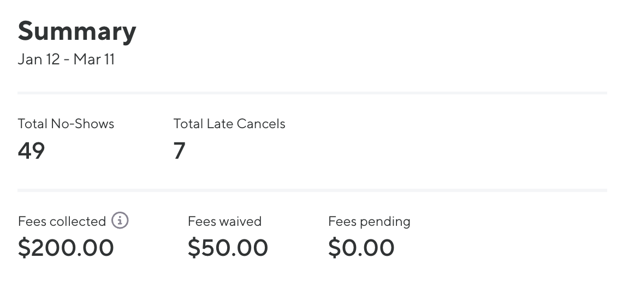Select the $0.00 fees pending amount

[x=361, y=248]
